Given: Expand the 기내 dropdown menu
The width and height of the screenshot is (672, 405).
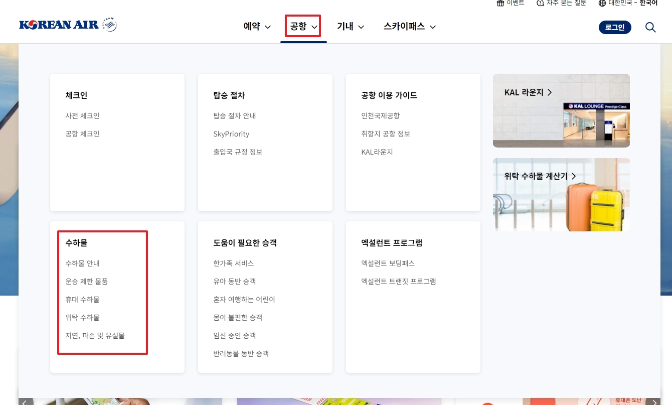Looking at the screenshot, I should point(350,27).
